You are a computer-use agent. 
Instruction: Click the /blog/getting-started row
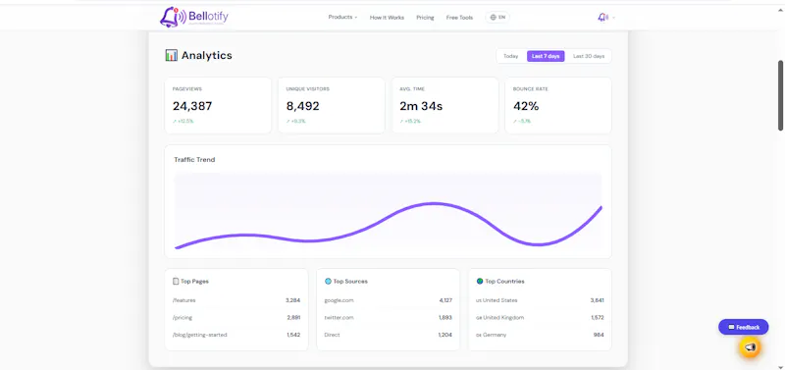click(236, 335)
